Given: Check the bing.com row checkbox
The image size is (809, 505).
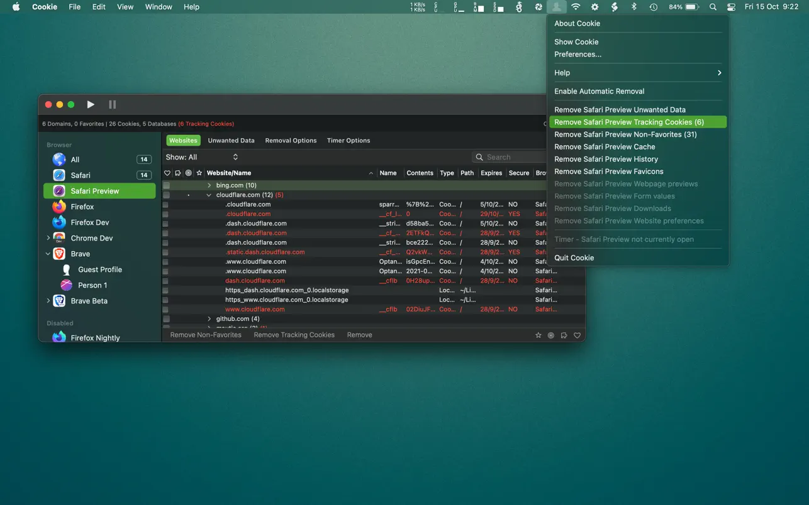Looking at the screenshot, I should click(167, 186).
